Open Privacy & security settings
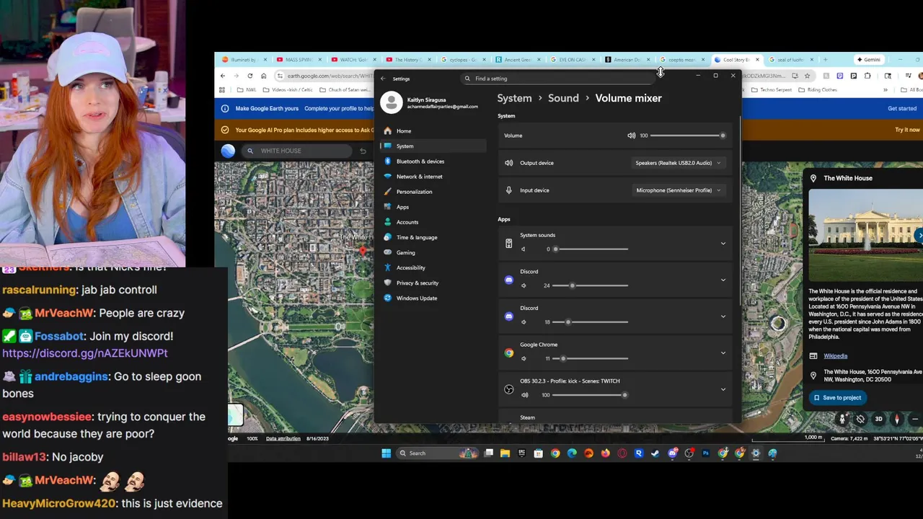 pyautogui.click(x=433, y=283)
